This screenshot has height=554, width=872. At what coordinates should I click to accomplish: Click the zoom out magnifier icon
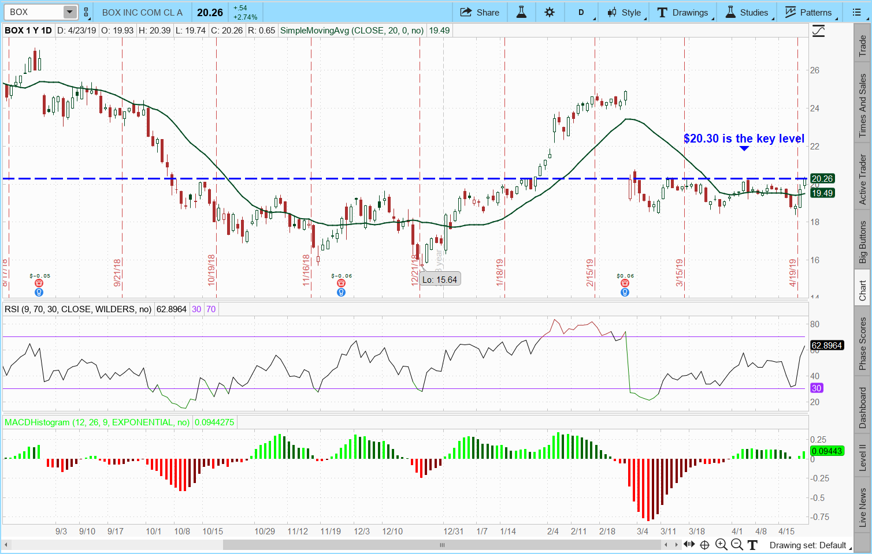coord(737,544)
